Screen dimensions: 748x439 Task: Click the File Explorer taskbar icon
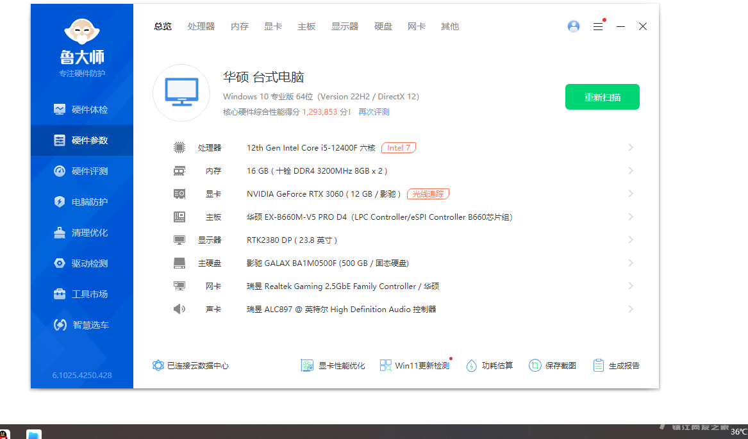[34, 435]
